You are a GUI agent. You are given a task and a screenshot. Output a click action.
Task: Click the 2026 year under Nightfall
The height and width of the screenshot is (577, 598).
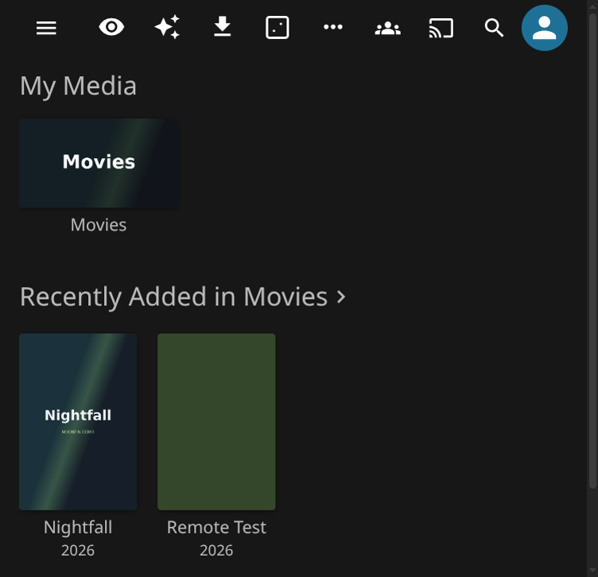[78, 550]
